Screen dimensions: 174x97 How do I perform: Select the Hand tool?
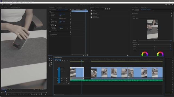pyautogui.click(x=52, y=64)
